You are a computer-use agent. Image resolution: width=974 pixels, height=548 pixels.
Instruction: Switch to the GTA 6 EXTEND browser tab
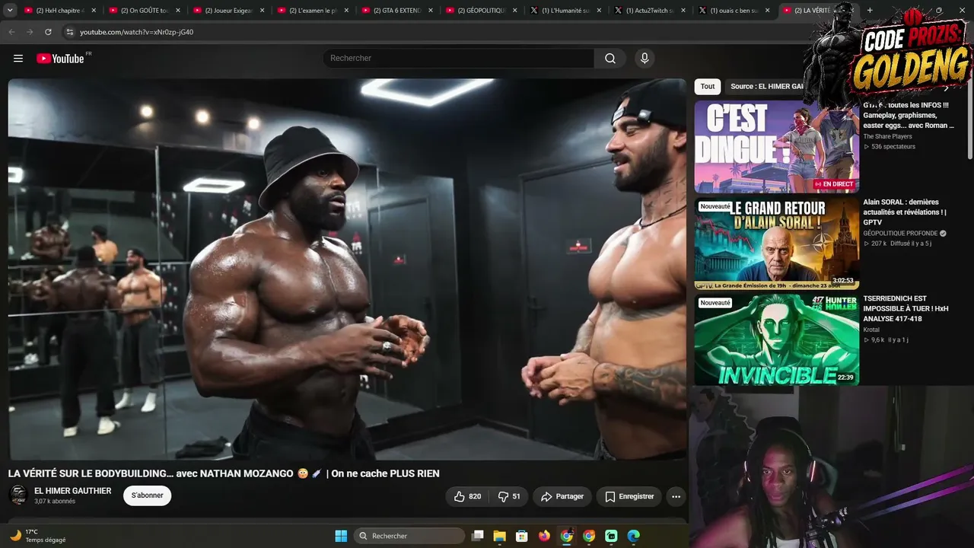click(396, 11)
